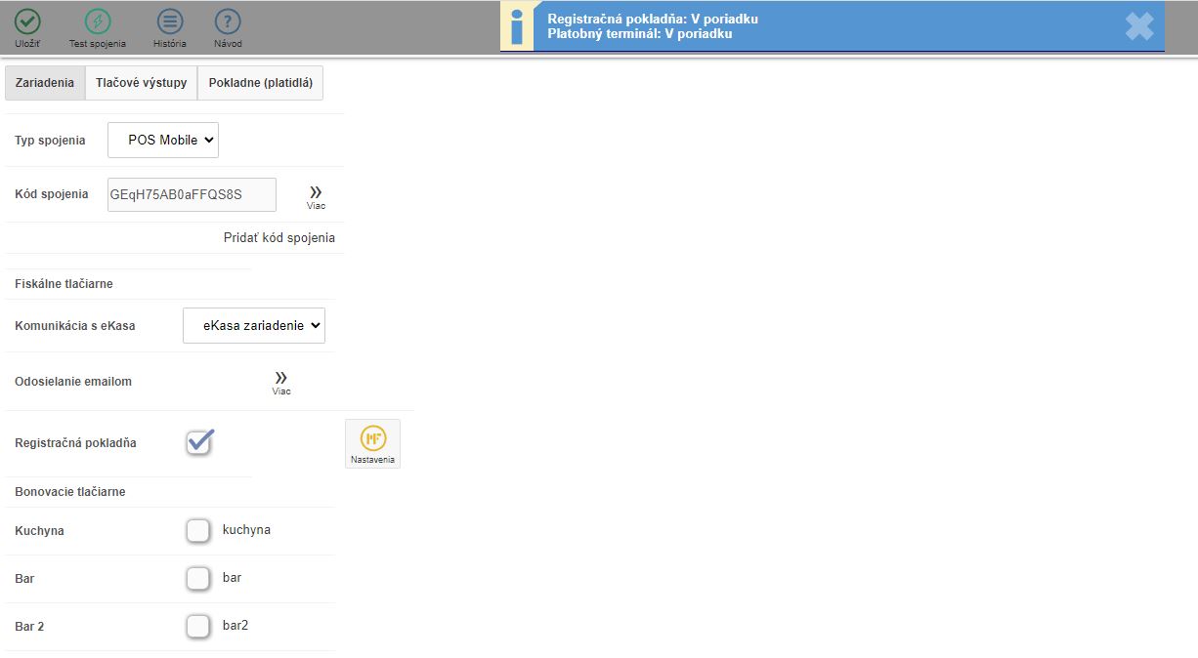Click the Kód spojenia input field
The height and width of the screenshot is (658, 1198).
(192, 194)
